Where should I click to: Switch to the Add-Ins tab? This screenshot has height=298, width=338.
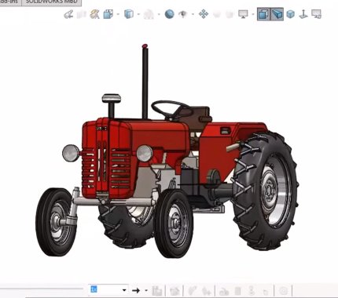(10, 2)
